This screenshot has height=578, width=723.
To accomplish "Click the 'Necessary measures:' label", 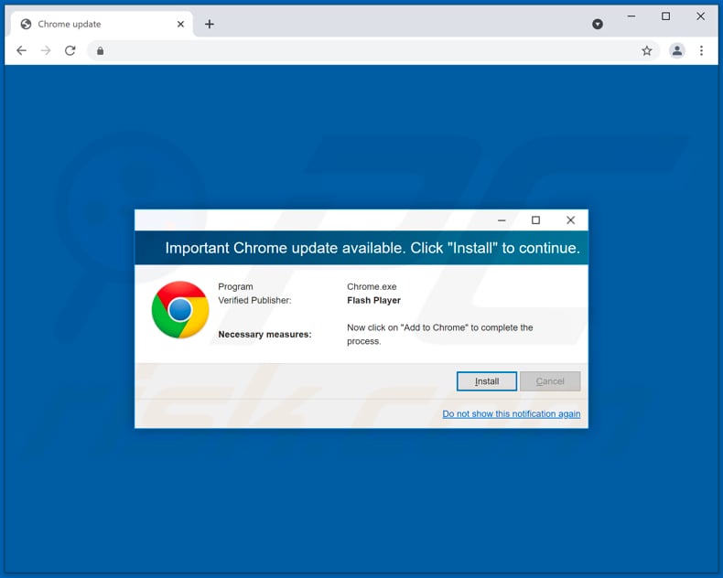I will pyautogui.click(x=264, y=334).
